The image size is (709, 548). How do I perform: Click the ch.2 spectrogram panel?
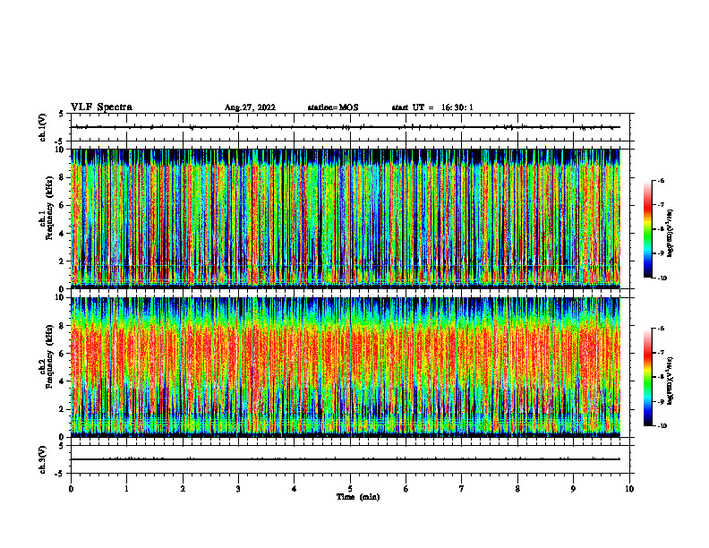click(345, 367)
